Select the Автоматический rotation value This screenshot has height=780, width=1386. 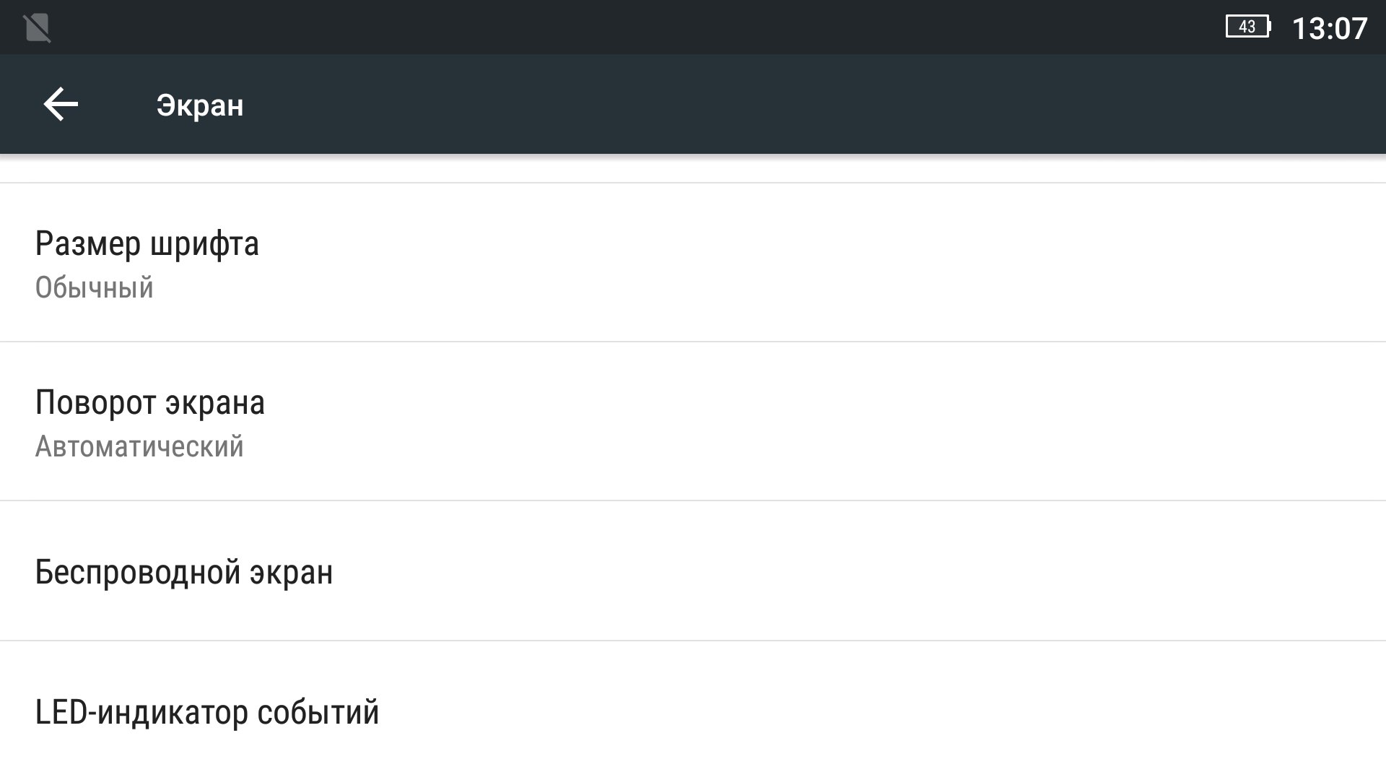coord(139,447)
